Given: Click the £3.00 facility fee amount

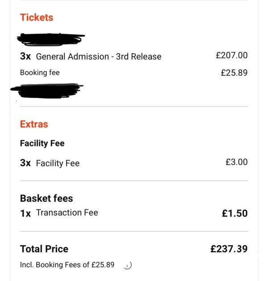Looking at the screenshot, I should point(237,162).
